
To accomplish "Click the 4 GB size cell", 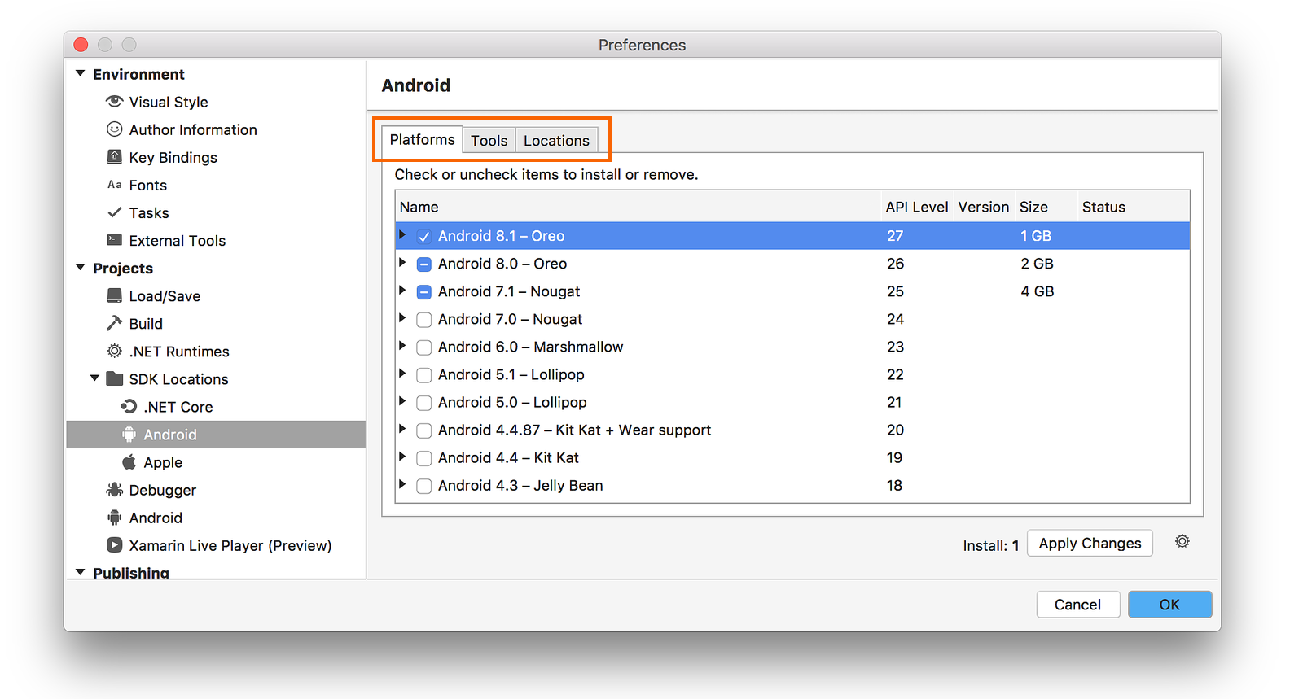I will 1037,291.
